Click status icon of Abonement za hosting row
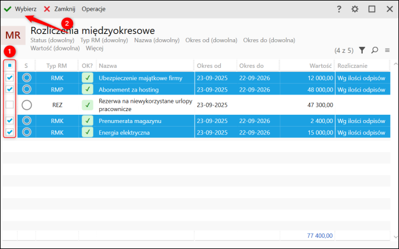 click(27, 89)
